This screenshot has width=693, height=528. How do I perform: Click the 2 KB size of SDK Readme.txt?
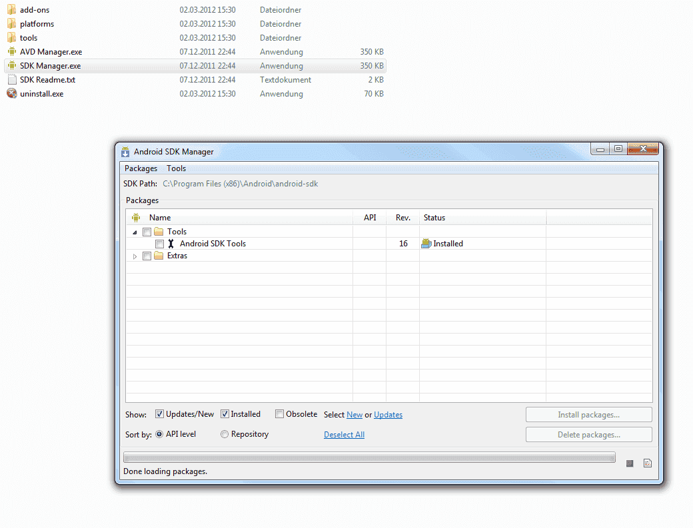(376, 80)
